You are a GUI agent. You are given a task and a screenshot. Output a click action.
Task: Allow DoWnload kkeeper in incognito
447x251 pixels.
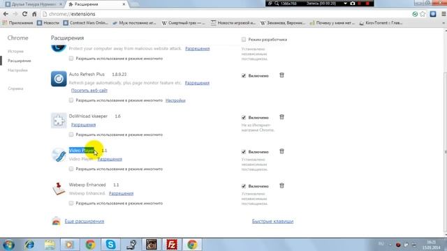[x=71, y=135]
